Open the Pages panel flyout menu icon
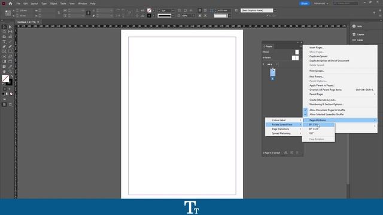Viewport: 383px width, 215px height. point(300,47)
